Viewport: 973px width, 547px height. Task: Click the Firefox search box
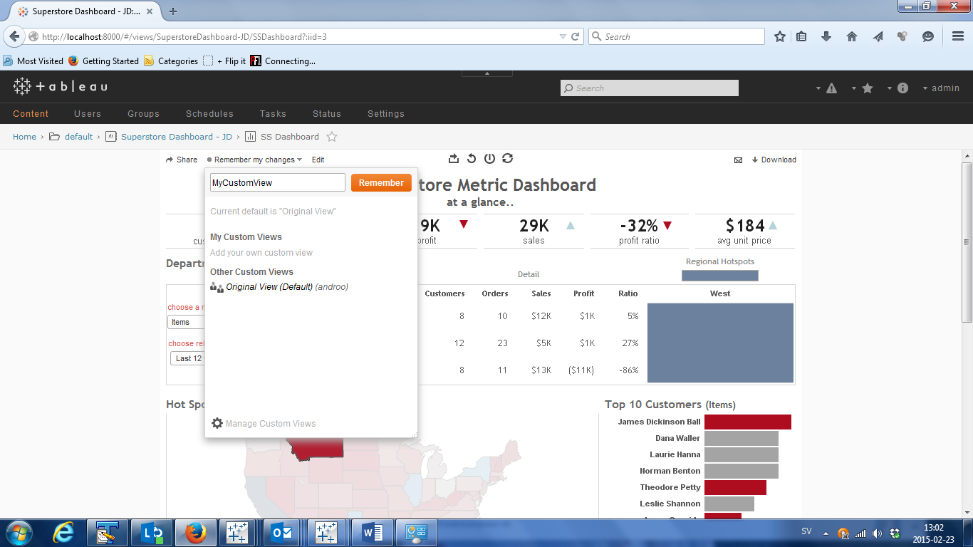pyautogui.click(x=677, y=36)
